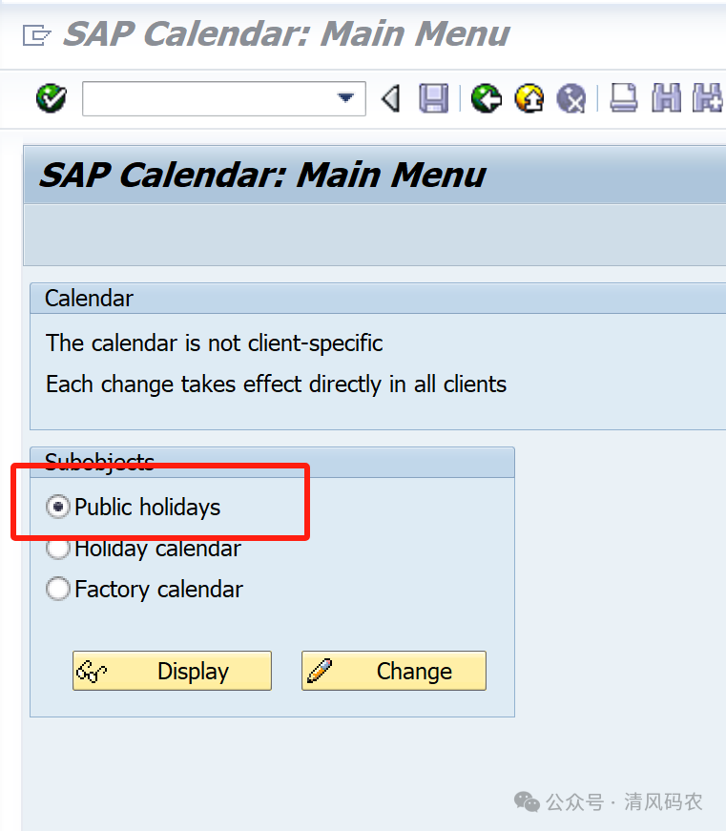Image resolution: width=726 pixels, height=831 pixels.
Task: Open the SAP window menu icon beside title
Action: click(35, 35)
